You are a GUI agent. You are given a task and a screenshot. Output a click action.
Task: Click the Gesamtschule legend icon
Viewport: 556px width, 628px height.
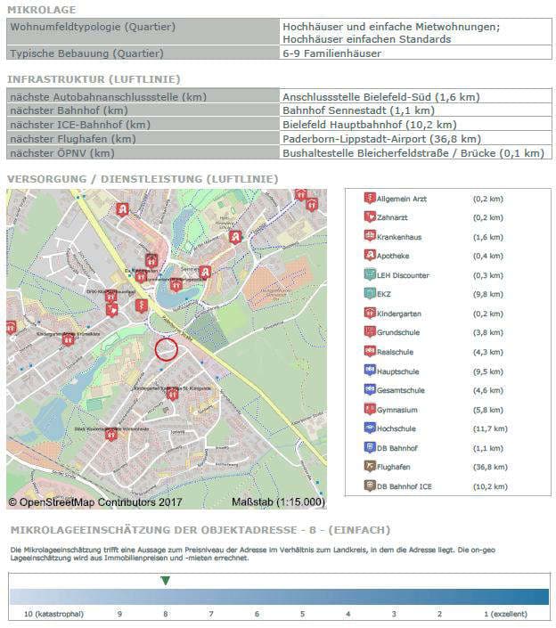(x=370, y=390)
